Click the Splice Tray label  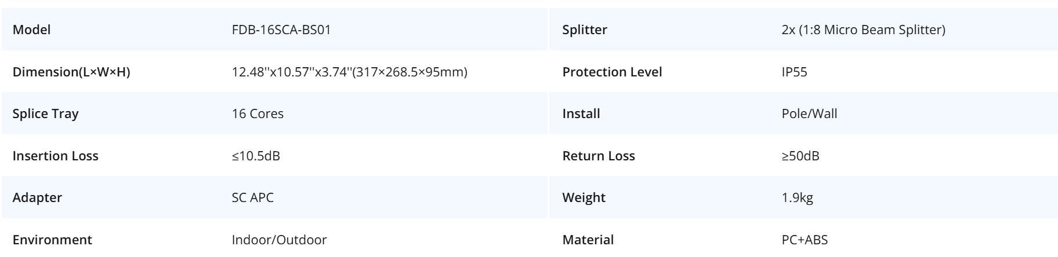pos(45,113)
